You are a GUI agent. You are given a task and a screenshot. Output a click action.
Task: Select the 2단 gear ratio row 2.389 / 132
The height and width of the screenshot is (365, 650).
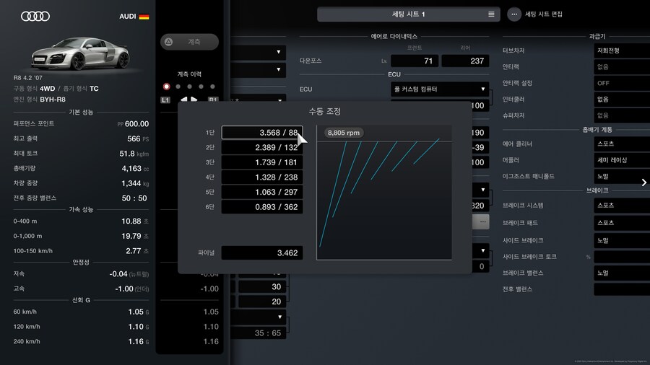click(x=261, y=148)
